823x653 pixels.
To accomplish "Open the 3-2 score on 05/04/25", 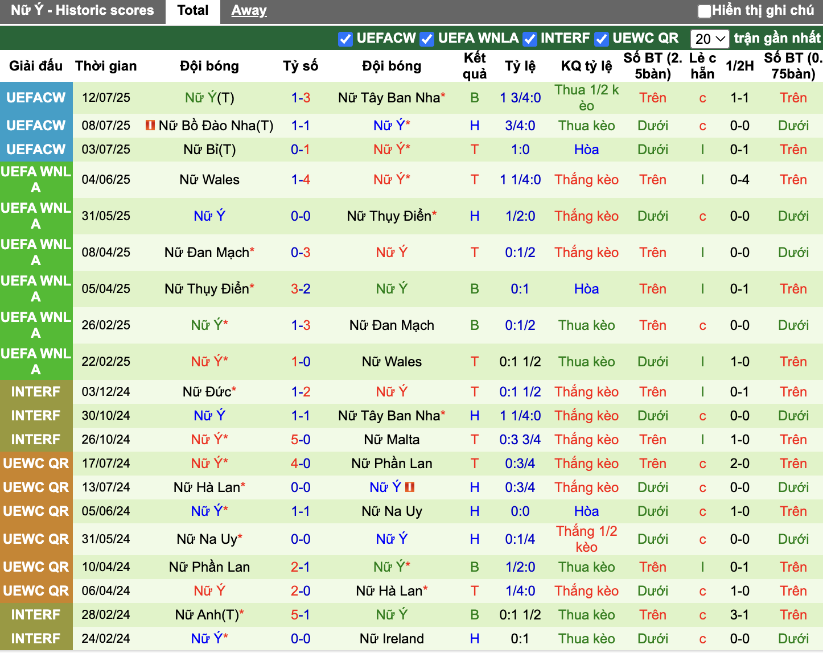I will click(x=301, y=289).
